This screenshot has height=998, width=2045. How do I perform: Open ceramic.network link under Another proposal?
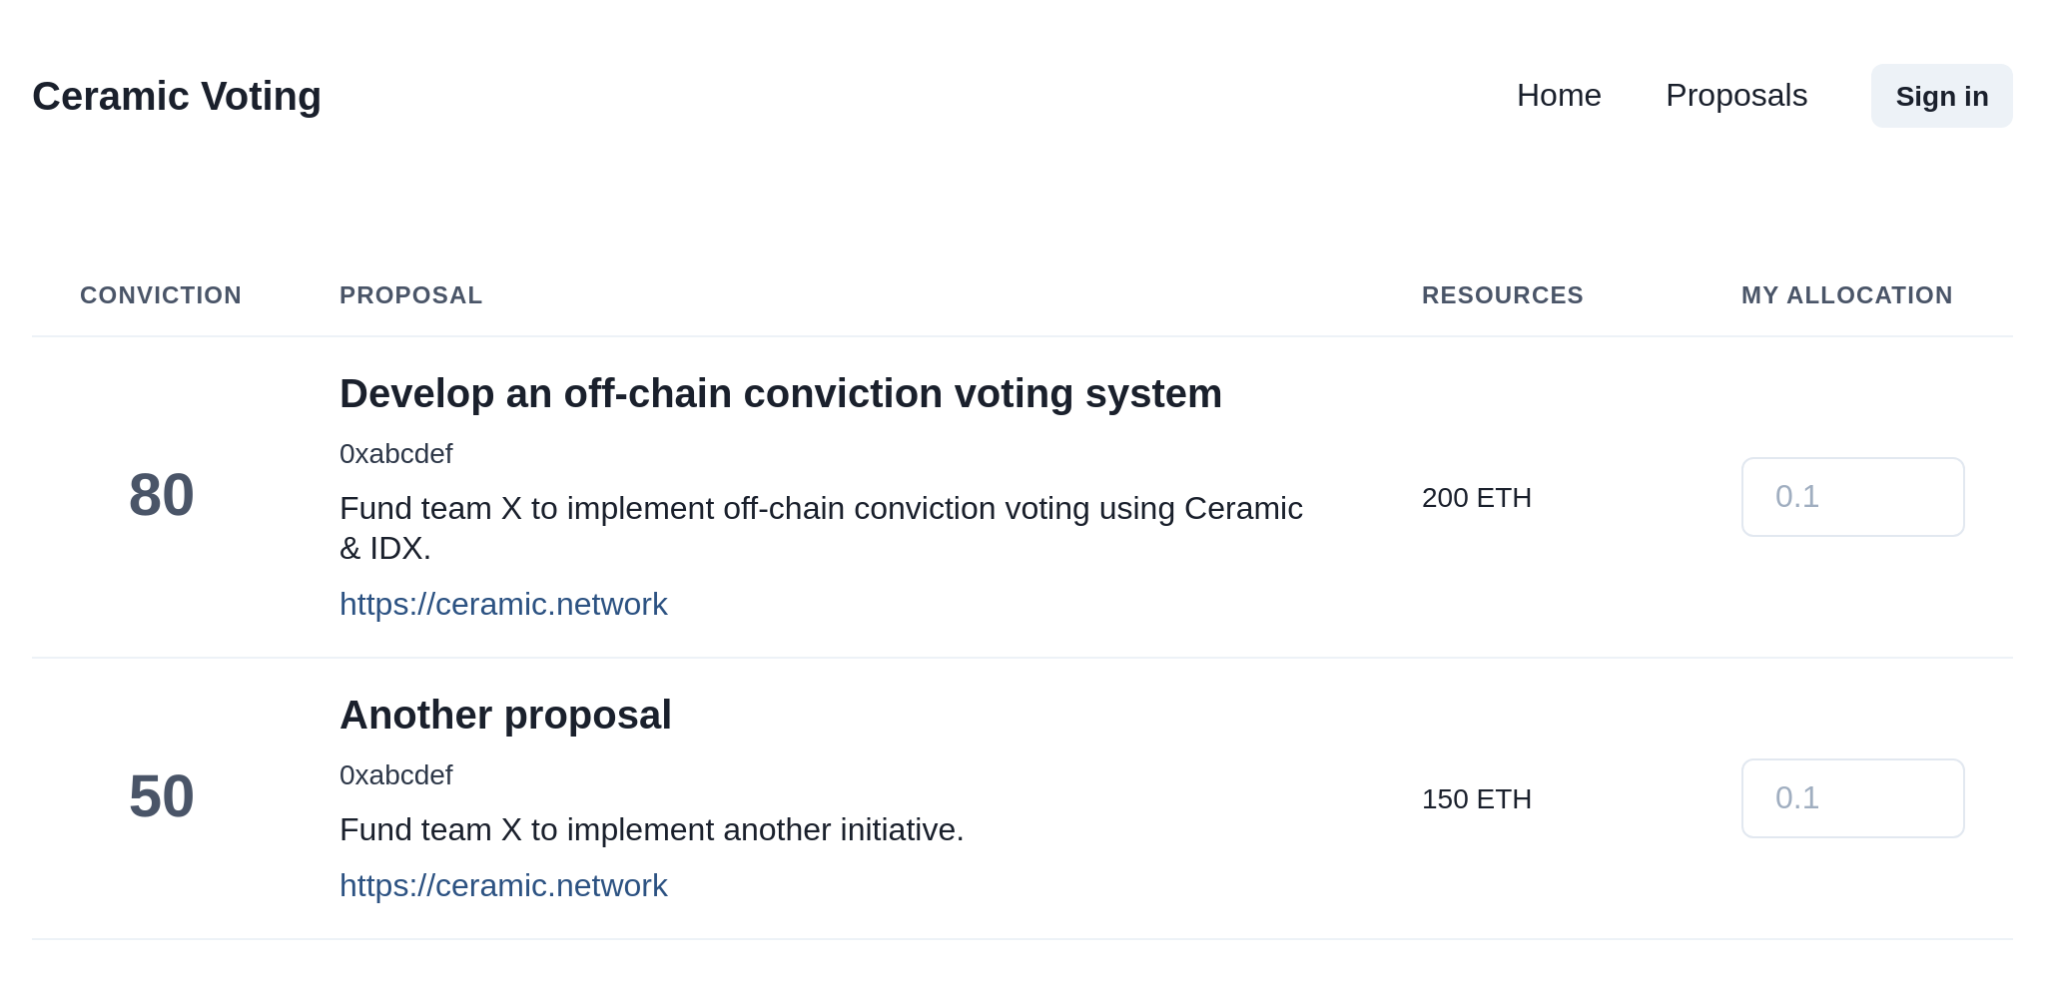click(503, 886)
